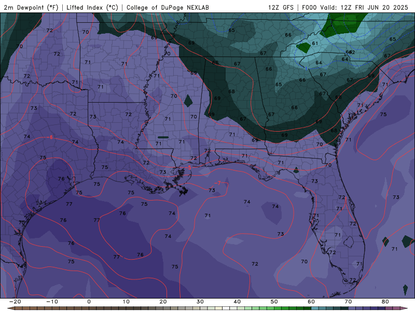This screenshot has height=311, width=415.
Task: Select the -20 label on the color scale
Action: pos(15,302)
